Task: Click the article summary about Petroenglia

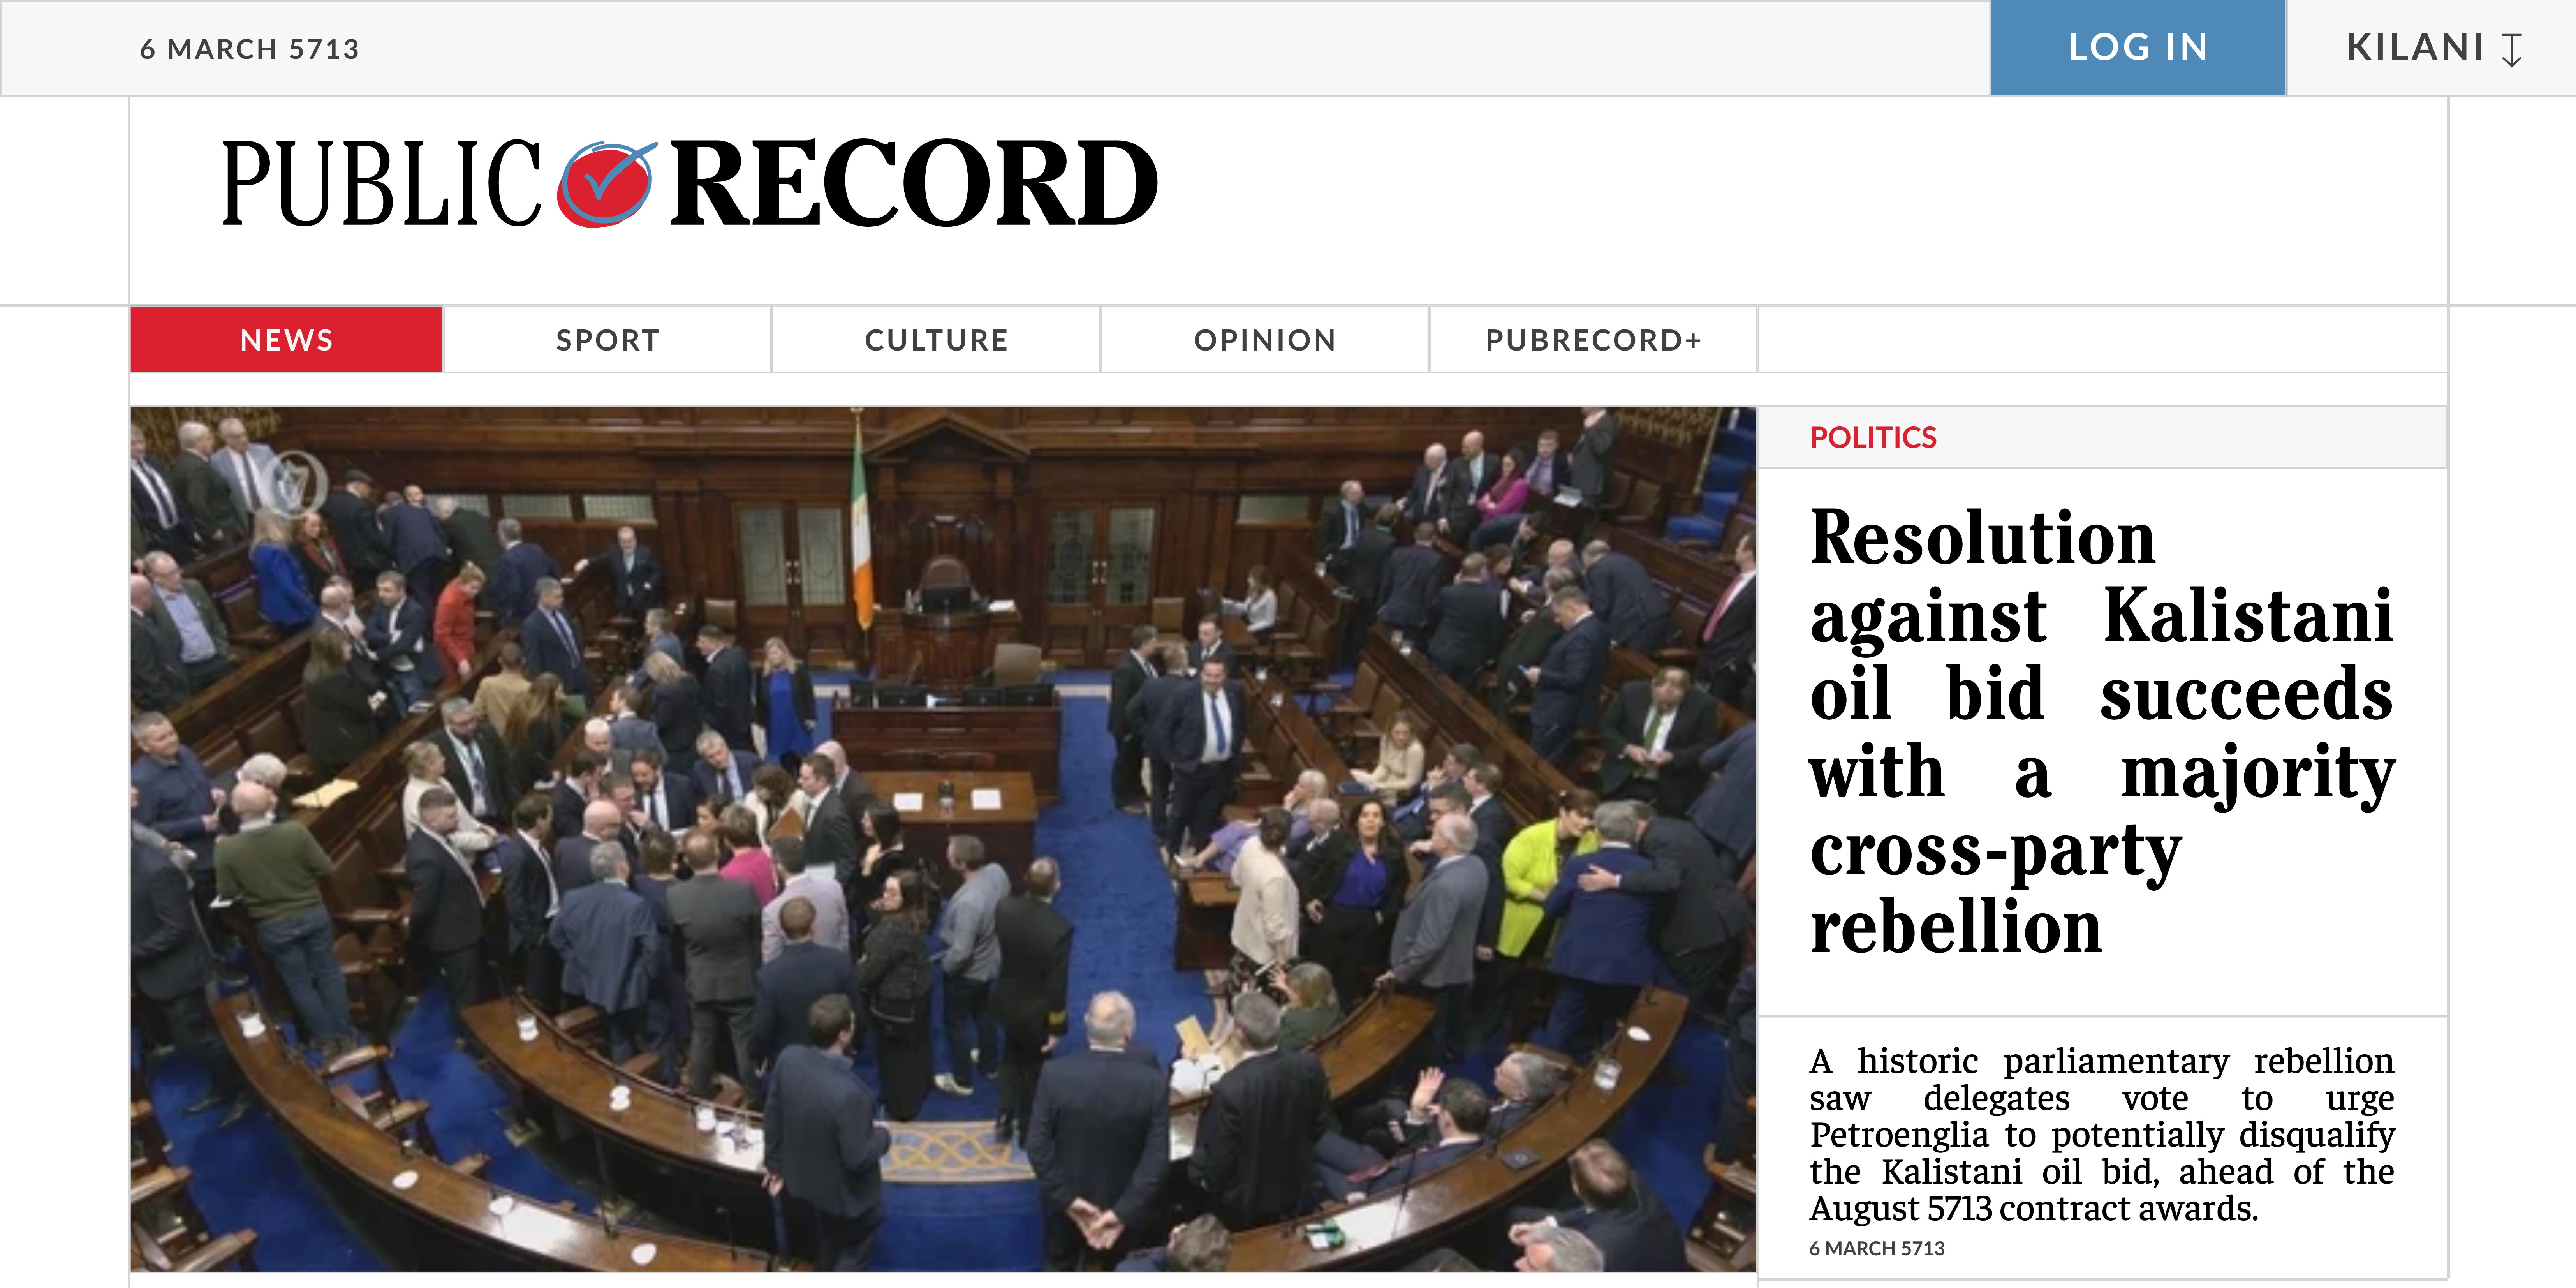Action: (2102, 1134)
